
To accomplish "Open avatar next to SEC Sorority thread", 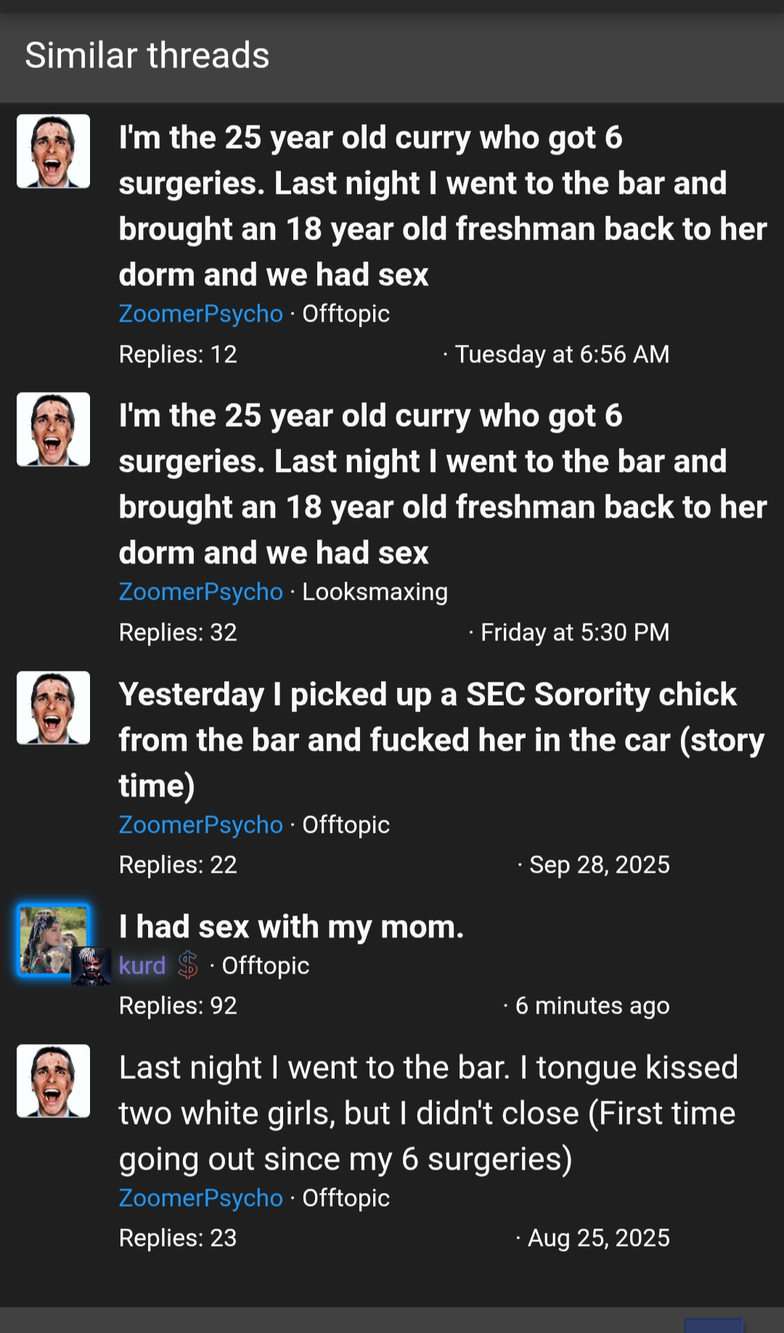I will pyautogui.click(x=53, y=708).
